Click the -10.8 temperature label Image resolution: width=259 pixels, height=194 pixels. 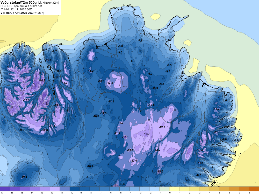click(101, 81)
